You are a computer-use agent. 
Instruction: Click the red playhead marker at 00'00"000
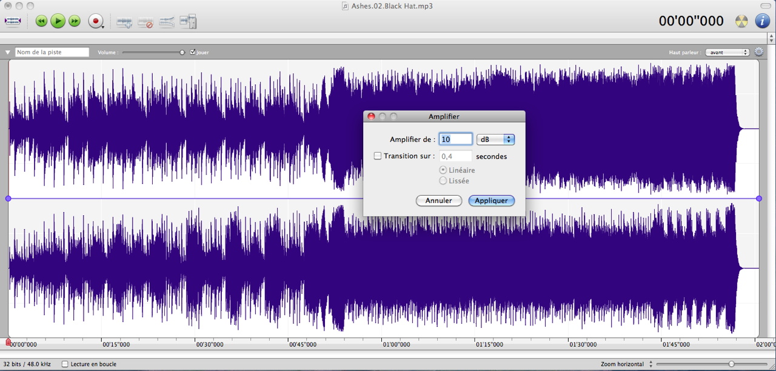[8, 343]
